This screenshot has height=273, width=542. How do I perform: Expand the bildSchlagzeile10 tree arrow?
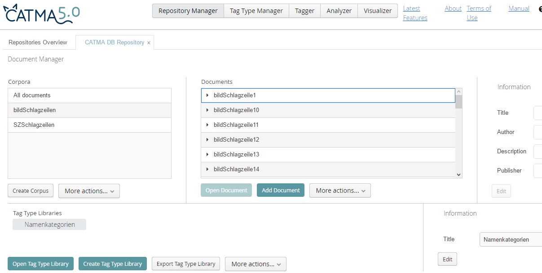207,110
